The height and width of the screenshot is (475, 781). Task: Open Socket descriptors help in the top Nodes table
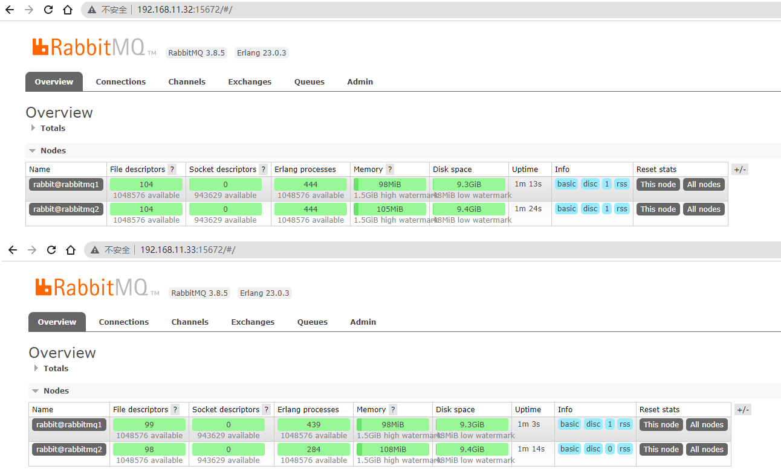[x=264, y=170]
